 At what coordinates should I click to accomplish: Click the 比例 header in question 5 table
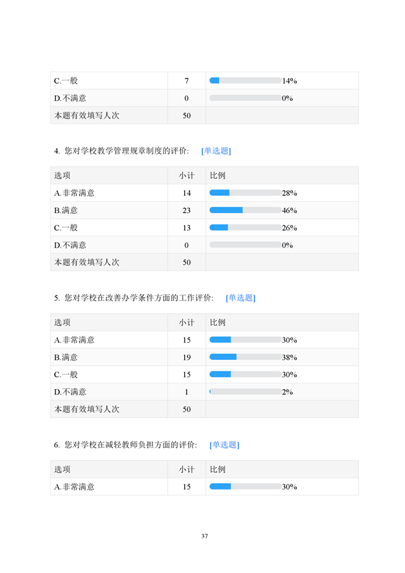point(218,322)
